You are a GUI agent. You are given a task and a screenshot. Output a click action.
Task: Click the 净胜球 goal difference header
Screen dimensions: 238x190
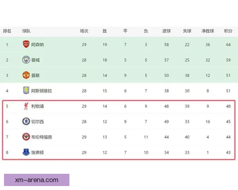pyautogui.click(x=207, y=31)
